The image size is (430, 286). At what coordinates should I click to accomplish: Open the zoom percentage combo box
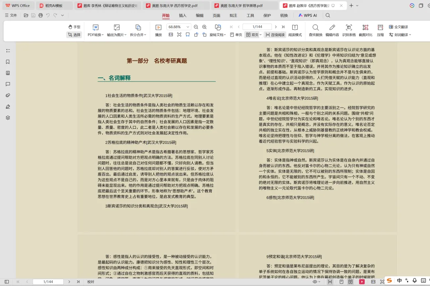tap(178, 27)
